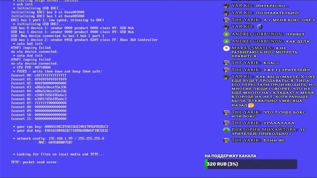The height and width of the screenshot is (178, 317).
Task: Click the 'fuseset 03' line
Action: point(39,87)
